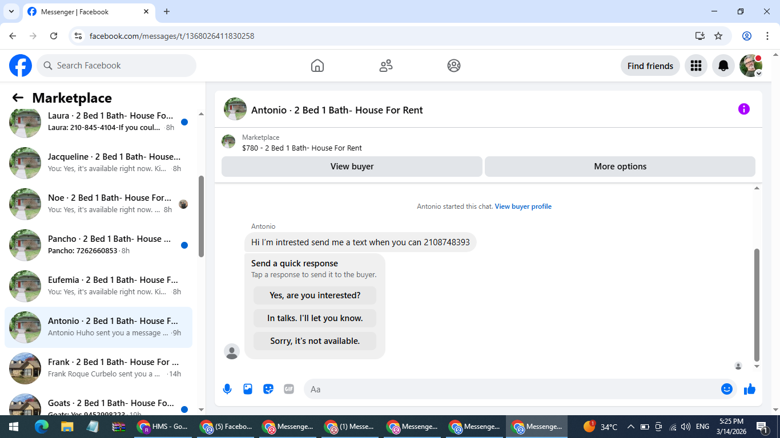Viewport: 780px width, 438px height.
Task: Attach a photo using the image icon
Action: click(248, 389)
